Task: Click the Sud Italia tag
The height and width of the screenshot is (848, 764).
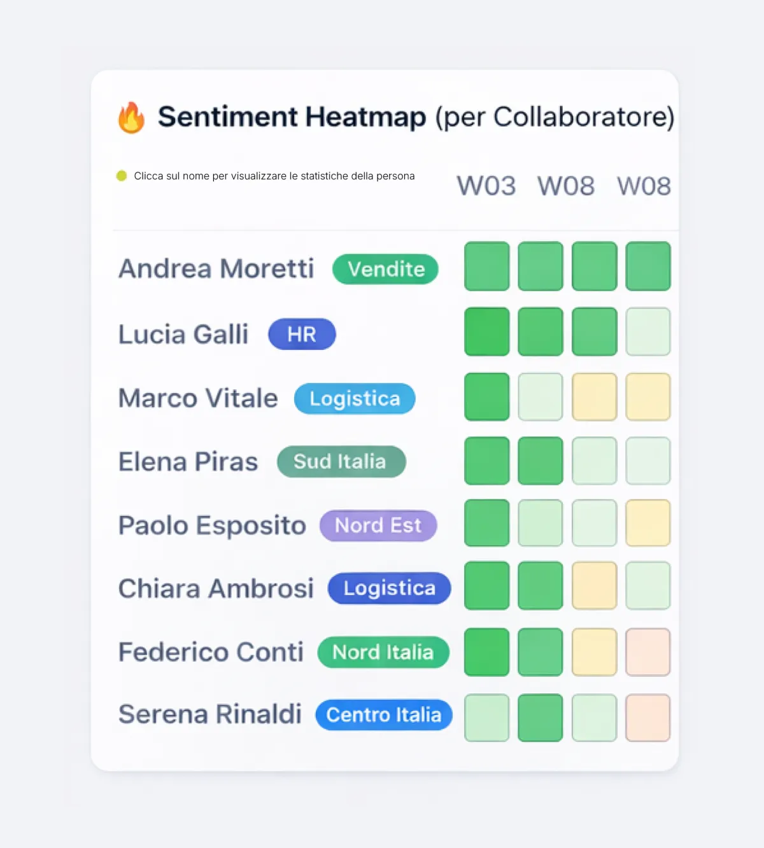Action: coord(341,461)
